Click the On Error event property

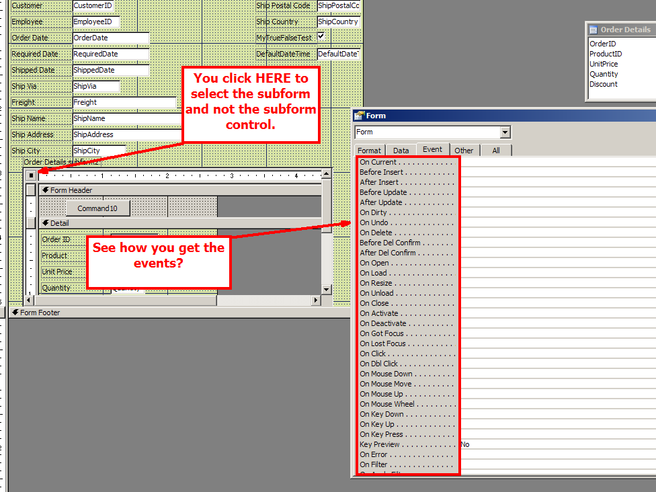(407, 454)
